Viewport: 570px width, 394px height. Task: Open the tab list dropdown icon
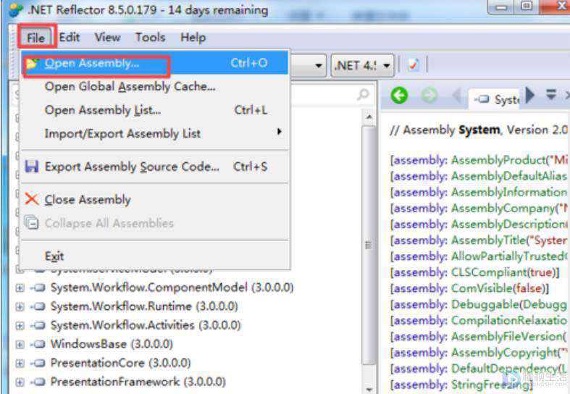click(x=551, y=95)
